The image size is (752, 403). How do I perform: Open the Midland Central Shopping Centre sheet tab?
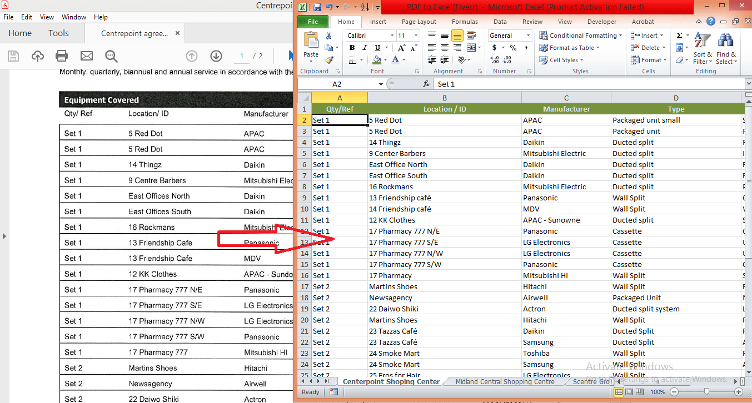coord(505,381)
